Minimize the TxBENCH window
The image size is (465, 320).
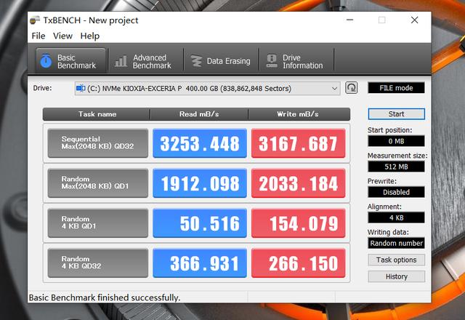coord(350,20)
